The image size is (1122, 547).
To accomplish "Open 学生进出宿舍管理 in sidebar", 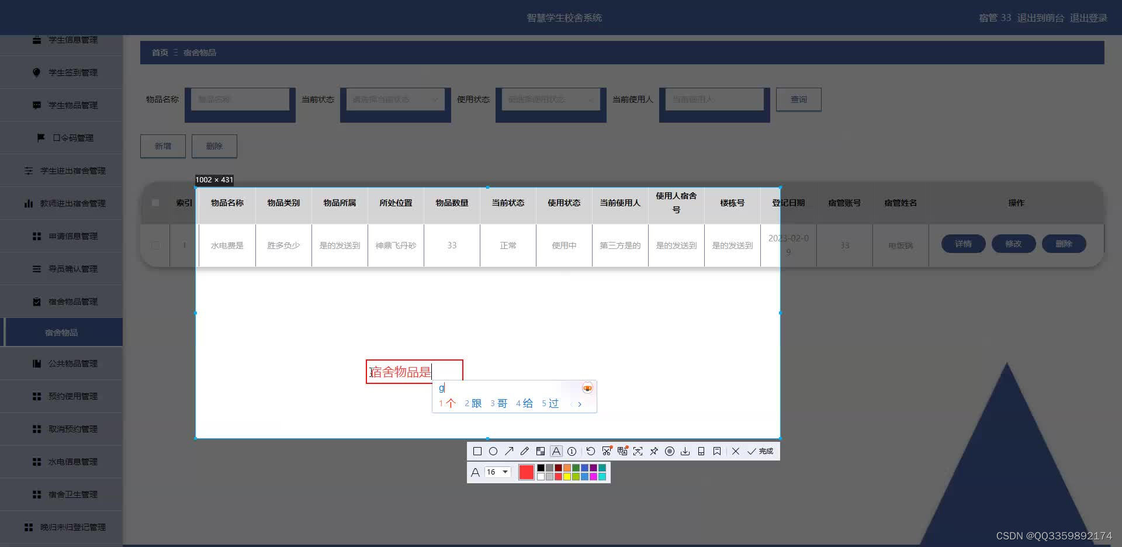I will pyautogui.click(x=61, y=171).
